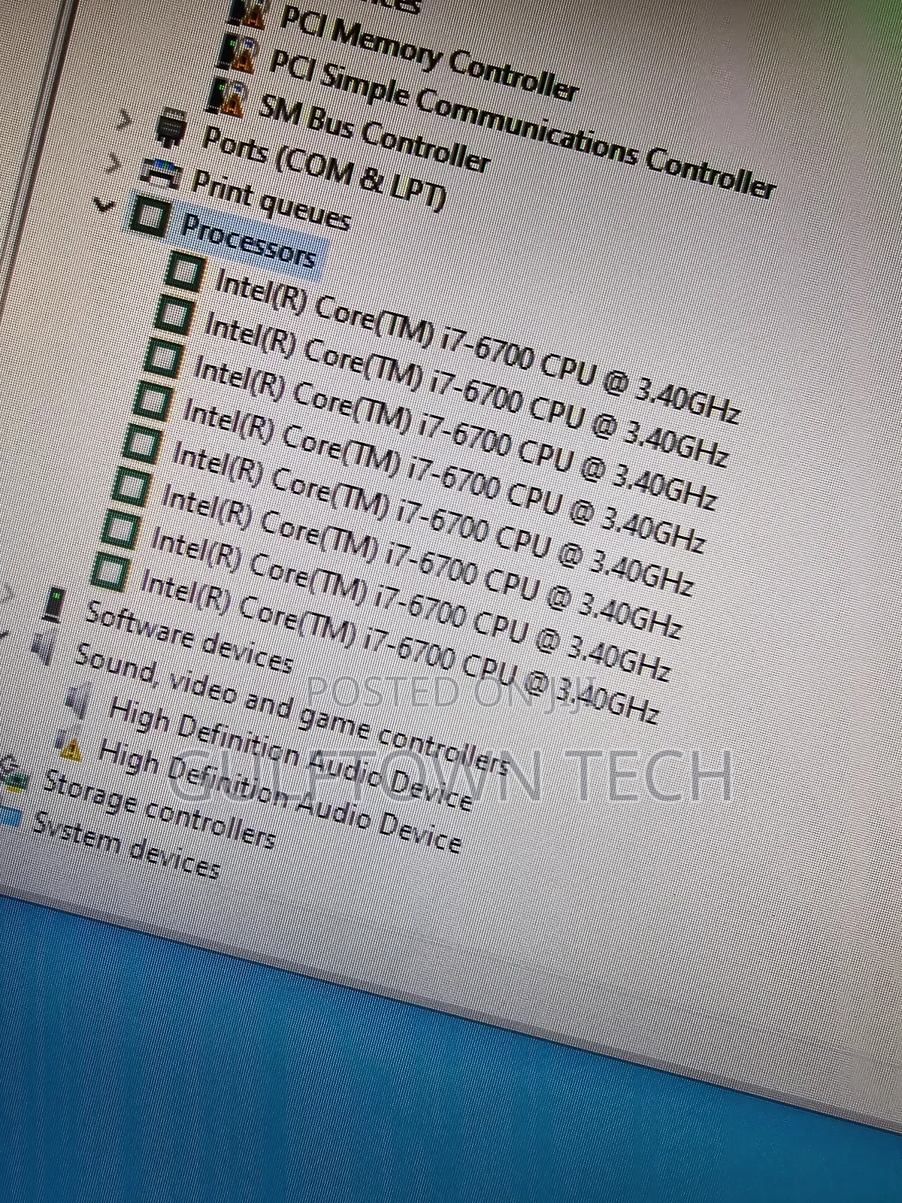
Task: Expand the Print queues node
Action: click(114, 162)
